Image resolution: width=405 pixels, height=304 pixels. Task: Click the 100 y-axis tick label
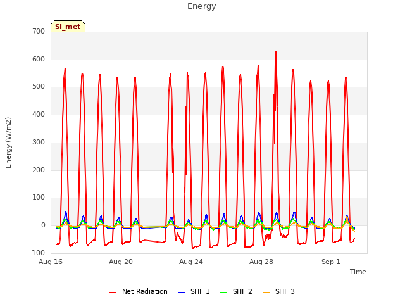point(39,198)
